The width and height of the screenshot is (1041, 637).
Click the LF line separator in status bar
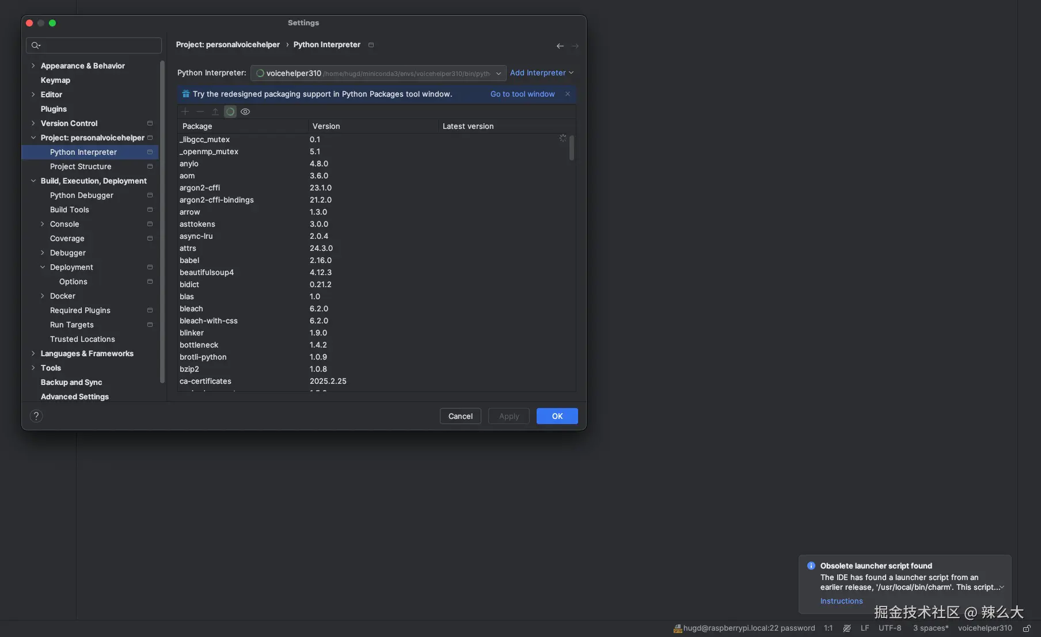click(x=865, y=628)
